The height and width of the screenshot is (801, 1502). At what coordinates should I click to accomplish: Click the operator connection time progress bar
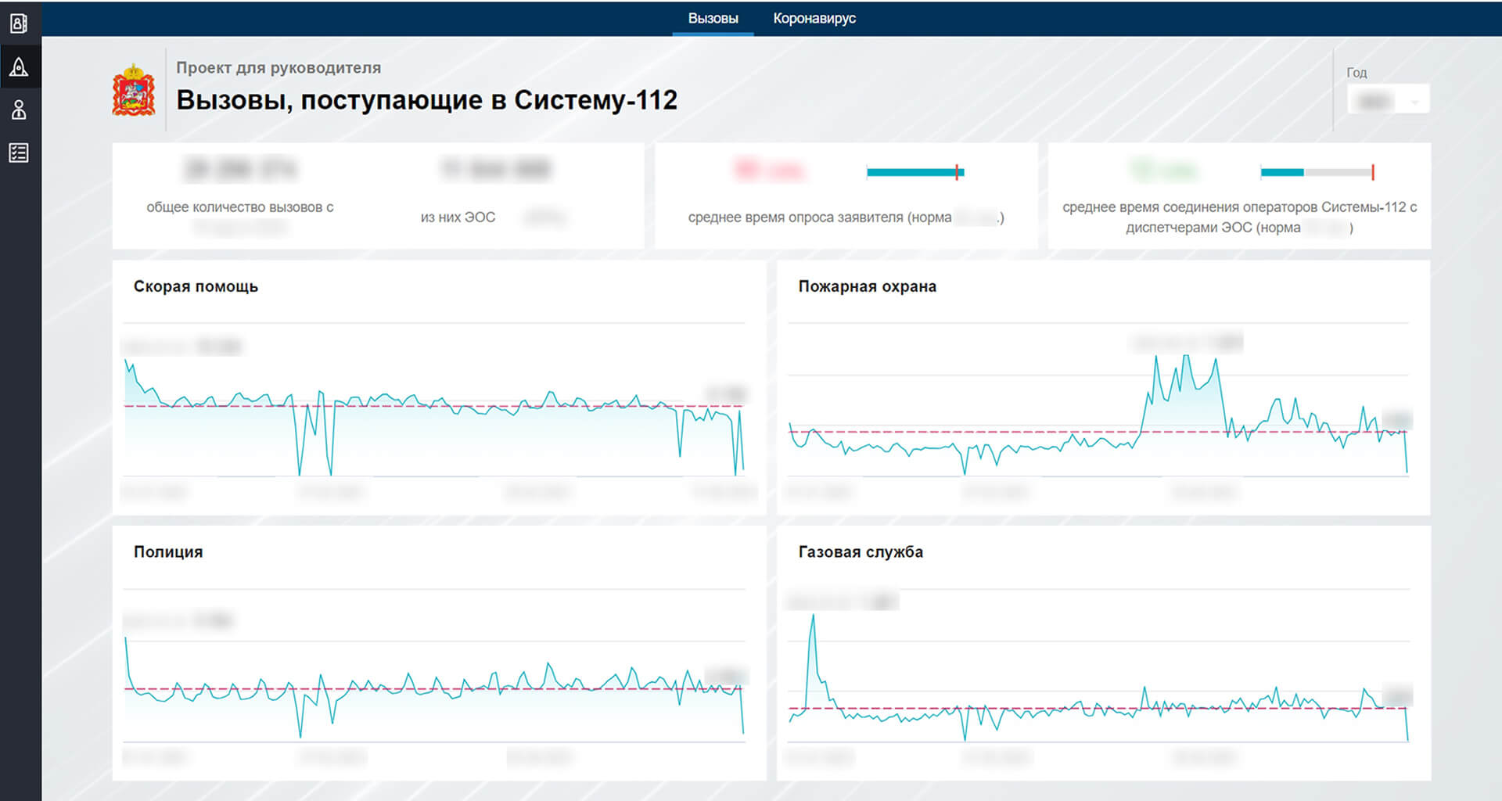point(1317,172)
